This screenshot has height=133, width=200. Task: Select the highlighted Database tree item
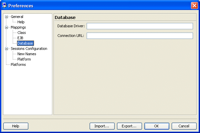[x=25, y=43]
